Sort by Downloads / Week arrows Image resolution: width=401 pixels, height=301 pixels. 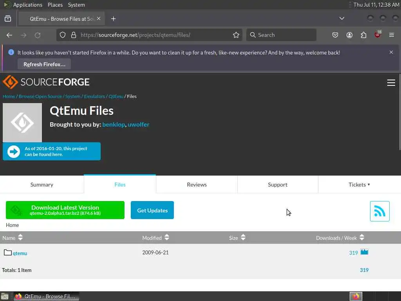(361, 238)
